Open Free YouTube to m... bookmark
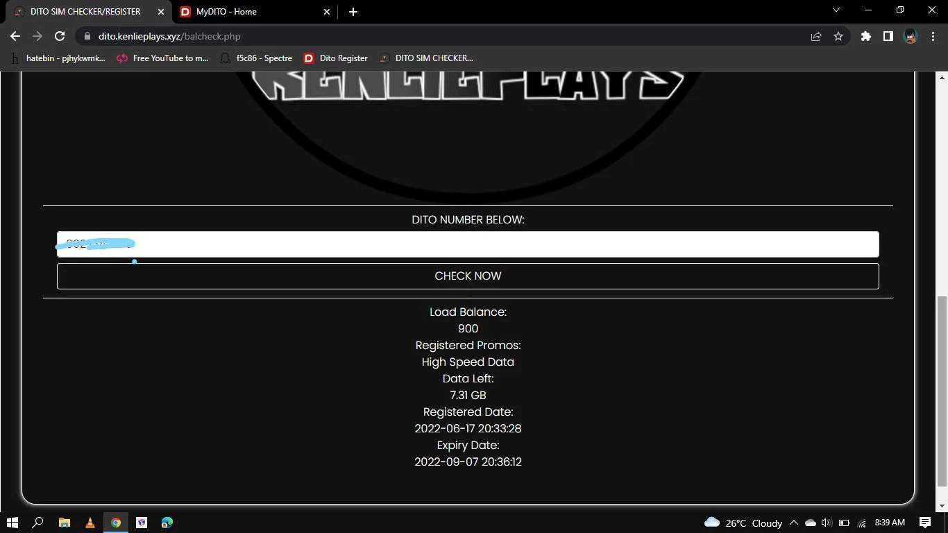This screenshot has width=948, height=533. point(162,58)
